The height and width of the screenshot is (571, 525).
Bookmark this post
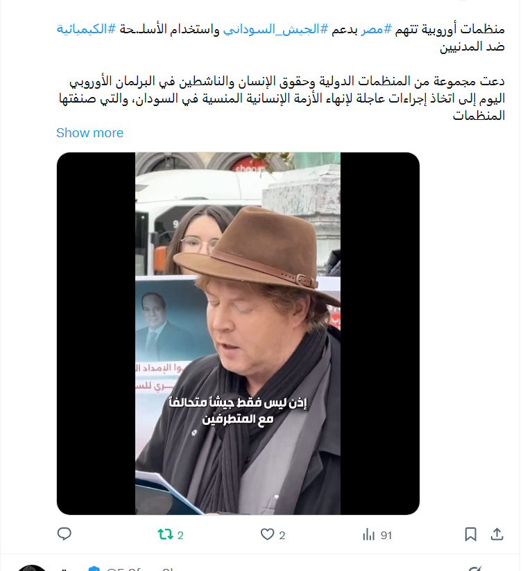pos(470,534)
